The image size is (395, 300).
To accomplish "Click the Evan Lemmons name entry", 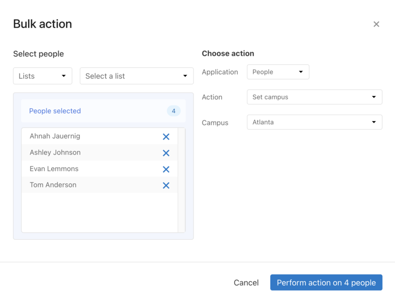I will click(x=54, y=169).
